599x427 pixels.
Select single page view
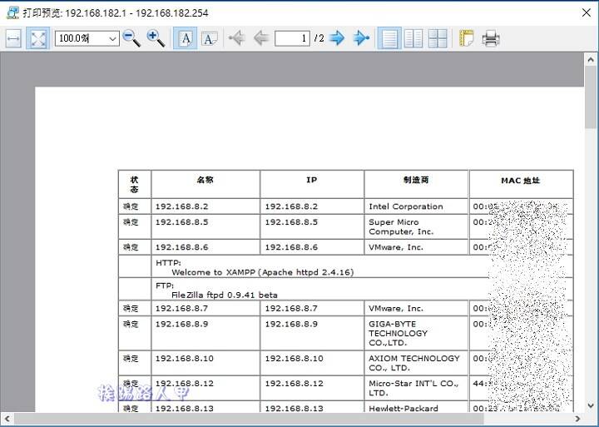(x=389, y=38)
